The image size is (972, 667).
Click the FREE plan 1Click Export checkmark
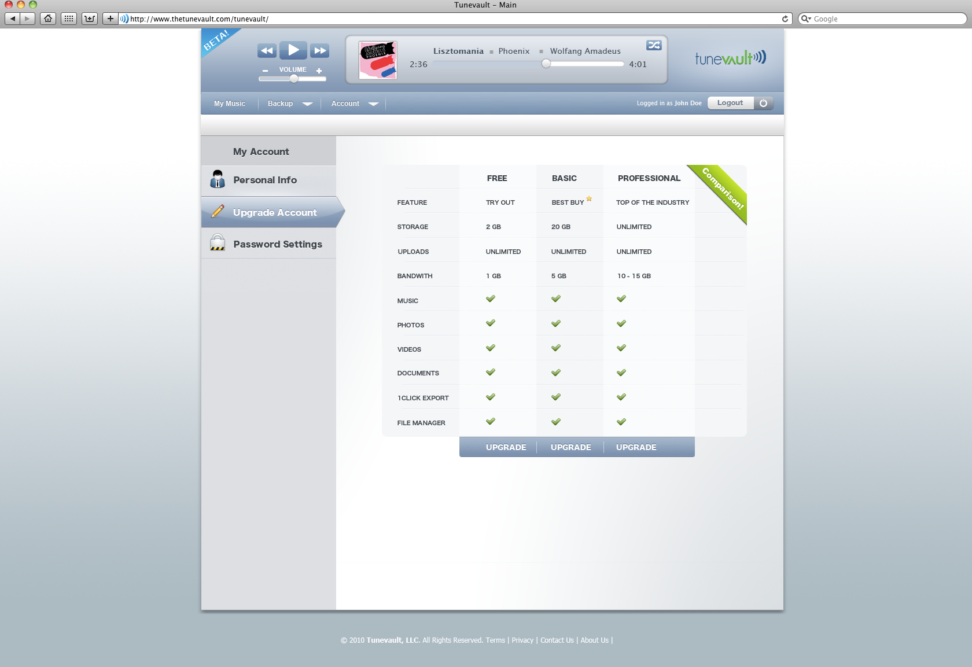click(491, 397)
